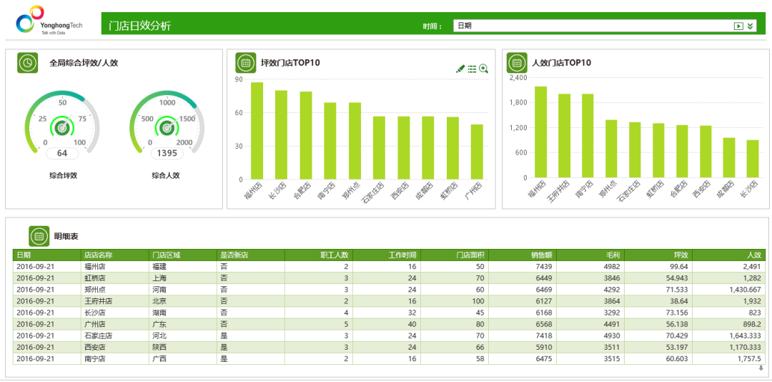772x382 pixels.
Task: Click the 日期 time filter field
Action: coord(605,26)
